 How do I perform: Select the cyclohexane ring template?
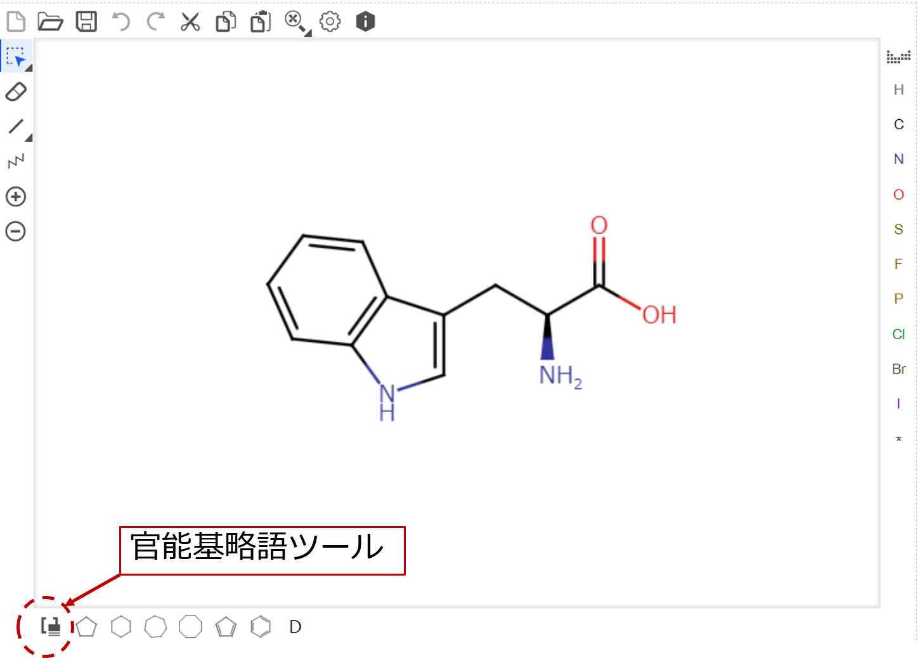pyautogui.click(x=120, y=627)
